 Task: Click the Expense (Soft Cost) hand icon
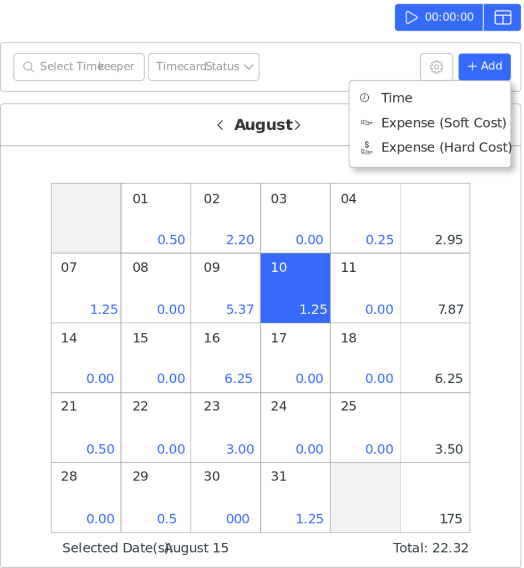point(366,123)
